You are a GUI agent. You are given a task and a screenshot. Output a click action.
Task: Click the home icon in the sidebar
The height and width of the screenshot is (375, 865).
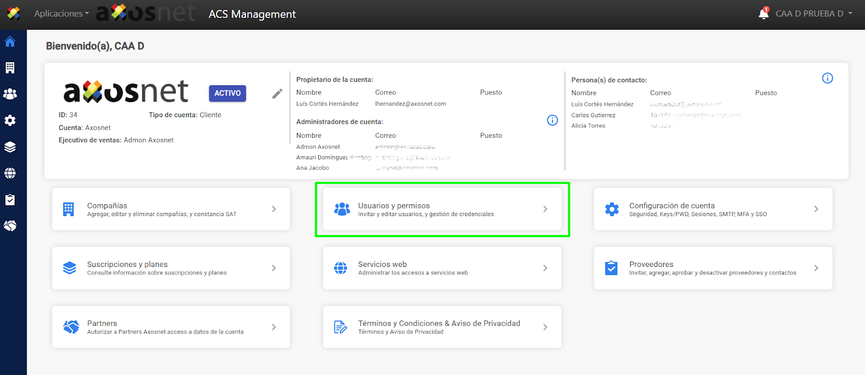pos(10,42)
